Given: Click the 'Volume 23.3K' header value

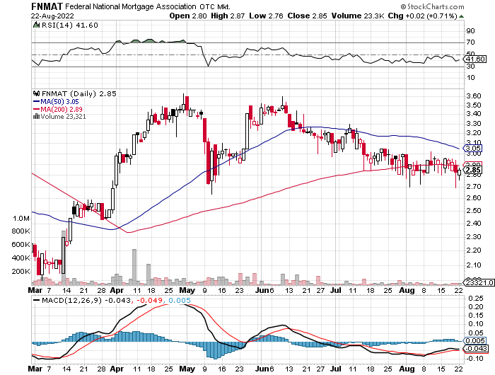Looking at the screenshot, I should [x=358, y=16].
